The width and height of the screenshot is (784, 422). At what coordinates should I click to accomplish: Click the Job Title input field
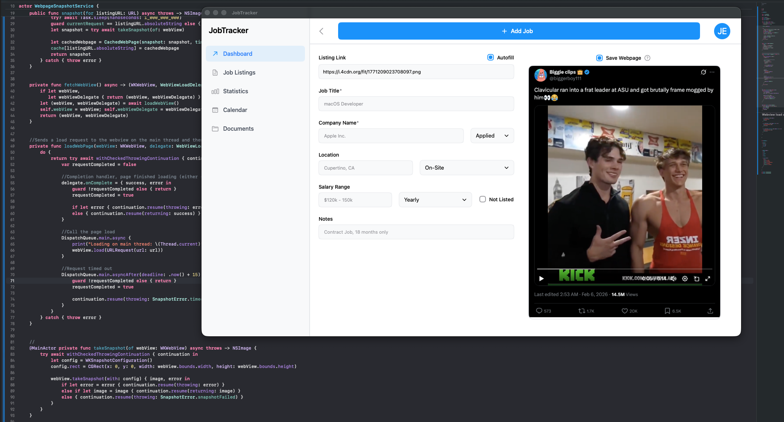point(416,104)
